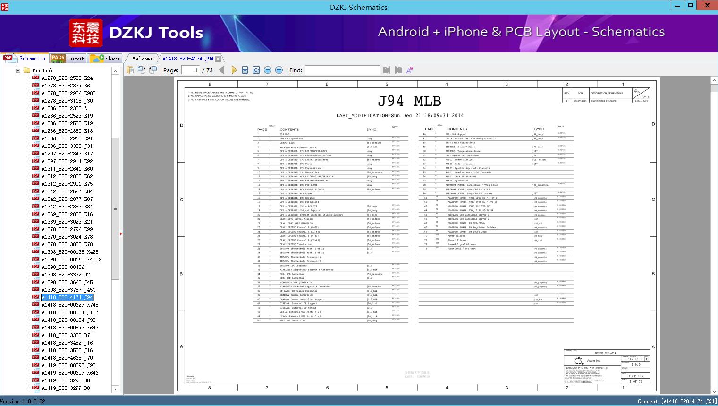718x406 pixels.
Task: Open A1419 820-00292 J95 schematic
Action: [x=68, y=365]
